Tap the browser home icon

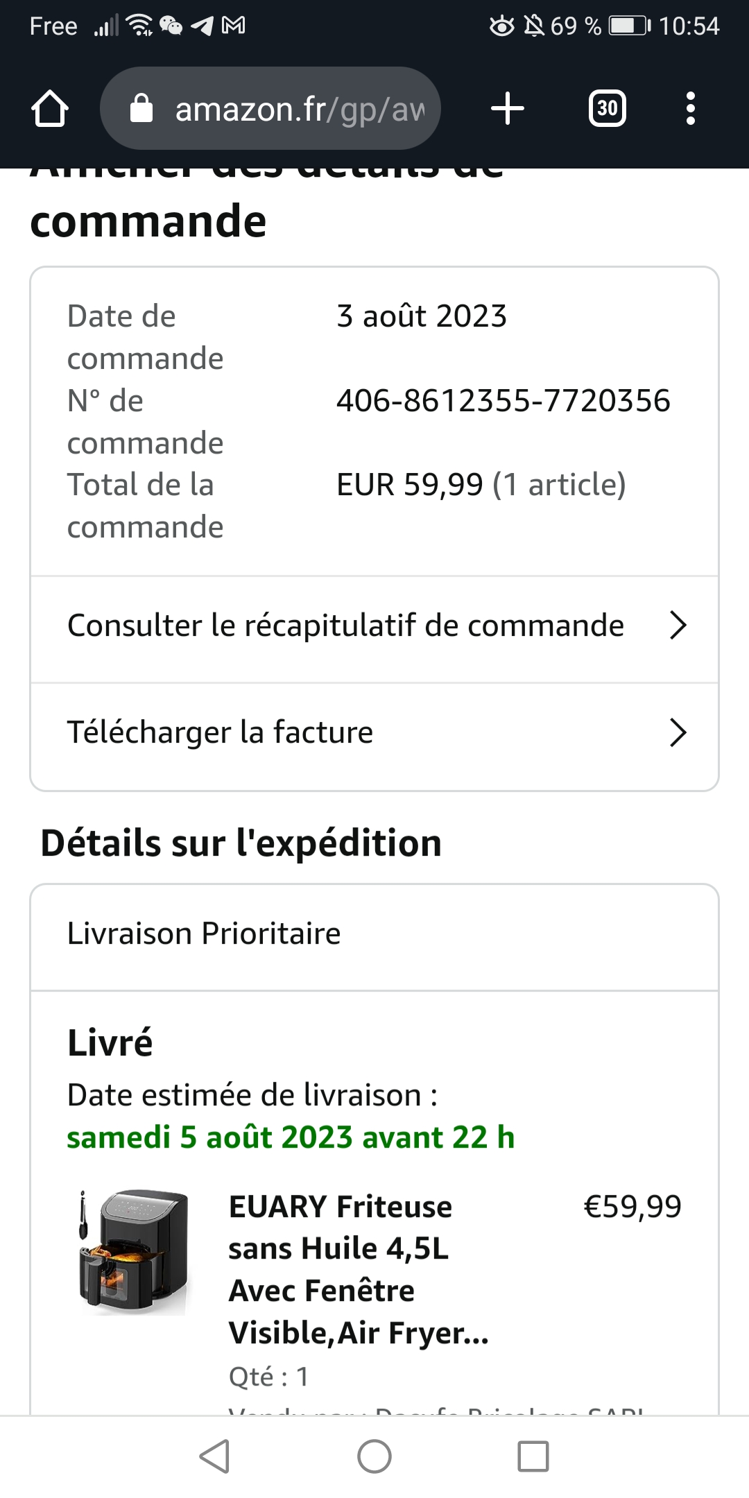(x=50, y=109)
